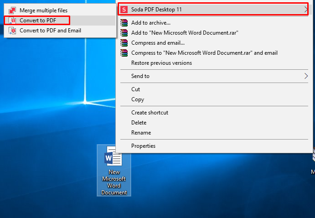Select Convert to PDF entry
Viewport: 315px width, 218px height.
tap(60, 21)
